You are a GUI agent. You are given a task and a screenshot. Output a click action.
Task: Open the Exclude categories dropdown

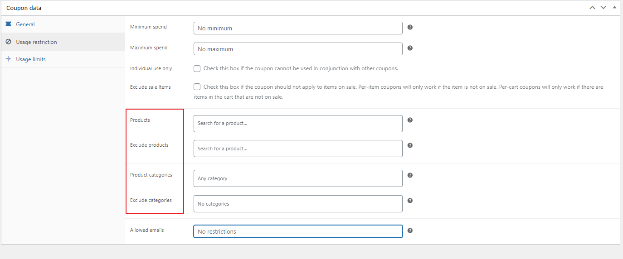click(x=298, y=204)
